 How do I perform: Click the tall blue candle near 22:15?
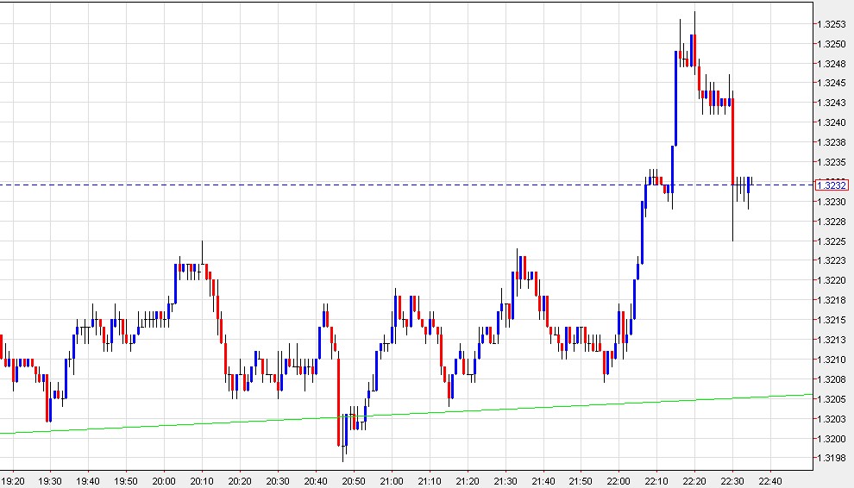click(676, 98)
